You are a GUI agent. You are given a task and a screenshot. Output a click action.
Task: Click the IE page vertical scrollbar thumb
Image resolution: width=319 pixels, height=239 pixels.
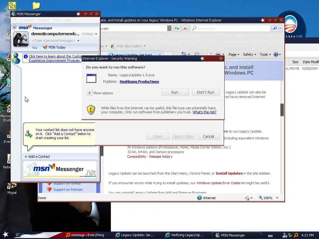click(x=282, y=110)
